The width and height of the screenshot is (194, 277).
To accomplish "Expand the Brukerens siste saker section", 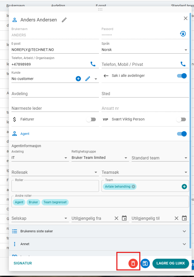I will [99, 231].
